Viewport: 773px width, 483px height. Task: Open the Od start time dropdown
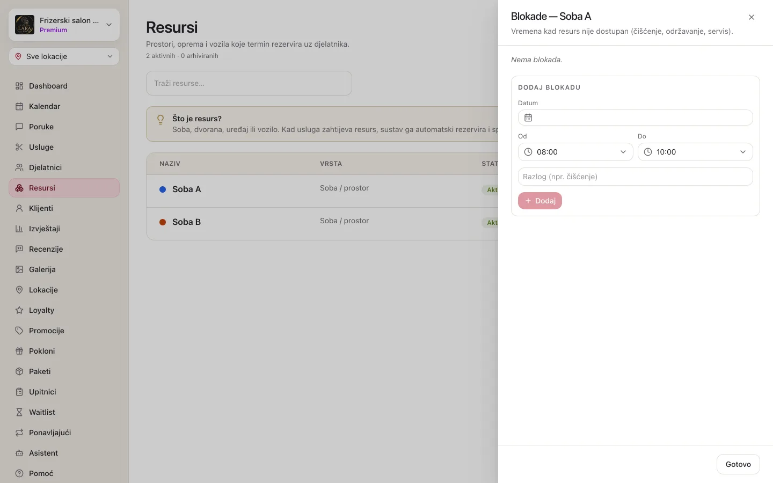575,152
